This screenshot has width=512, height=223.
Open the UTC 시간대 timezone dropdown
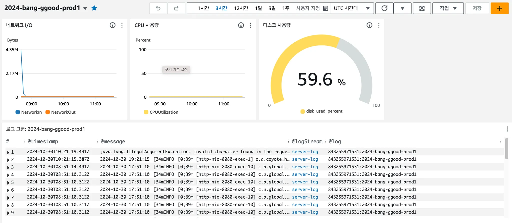(x=352, y=8)
